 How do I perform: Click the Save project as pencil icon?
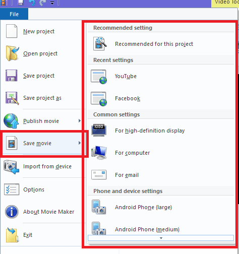[x=12, y=98]
